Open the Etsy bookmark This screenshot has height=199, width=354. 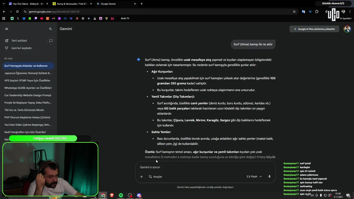coord(48,19)
